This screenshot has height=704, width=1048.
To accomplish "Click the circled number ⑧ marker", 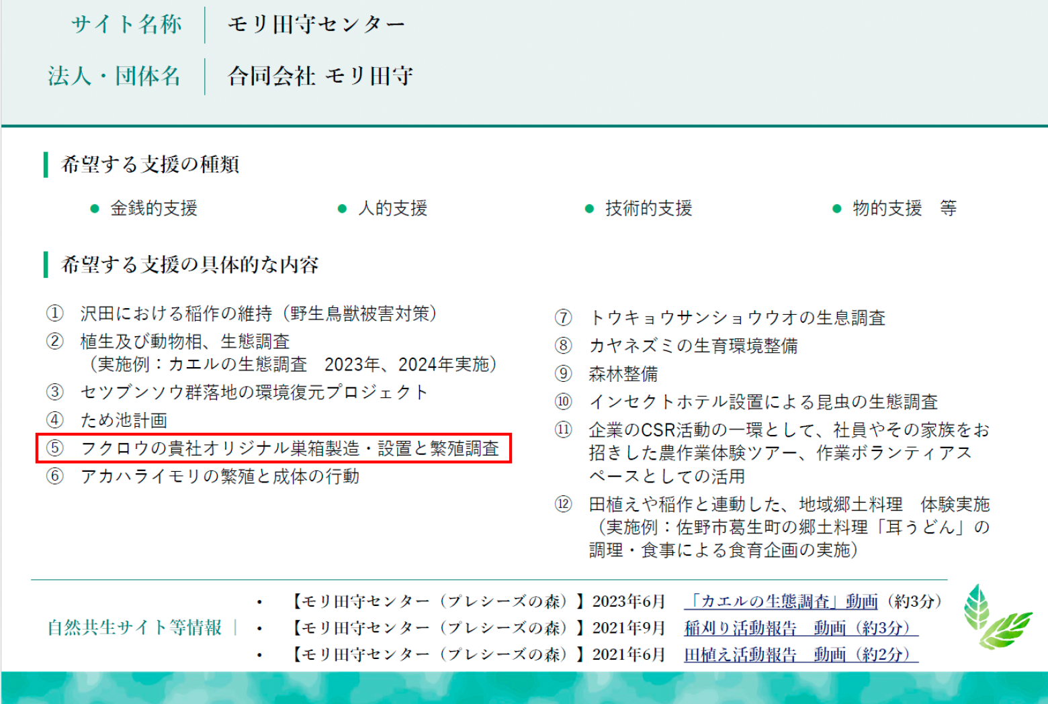I will point(563,346).
